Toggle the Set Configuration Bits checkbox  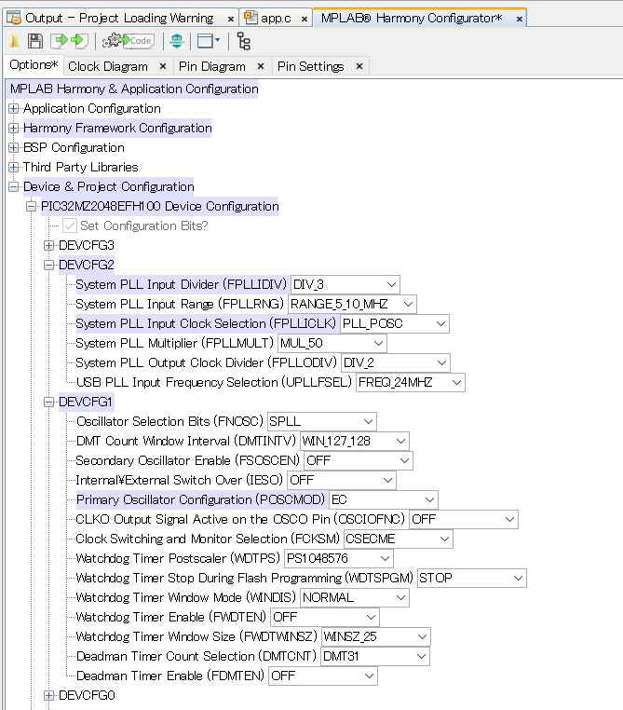tap(70, 225)
